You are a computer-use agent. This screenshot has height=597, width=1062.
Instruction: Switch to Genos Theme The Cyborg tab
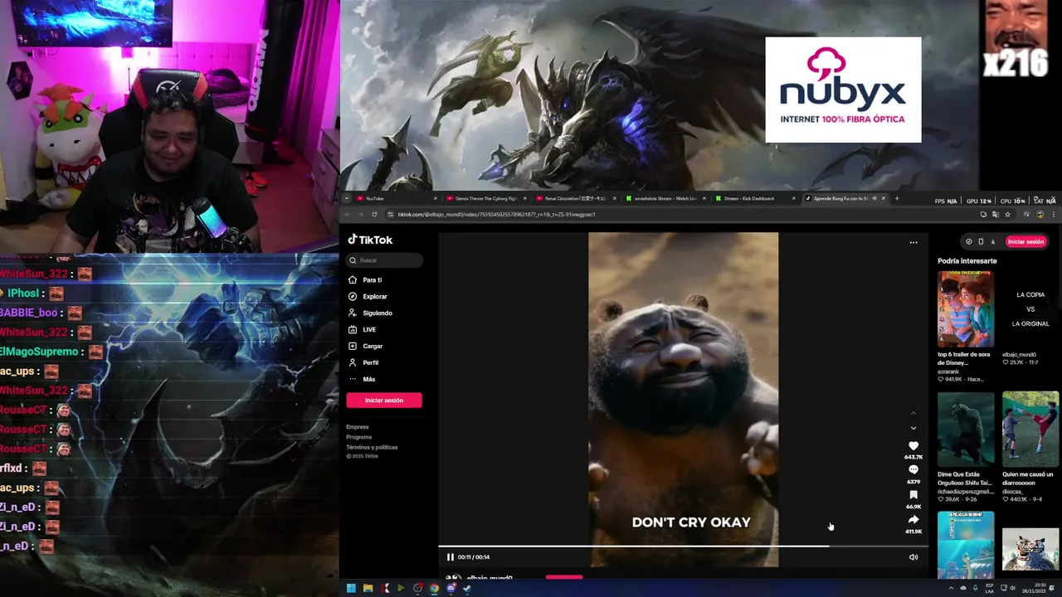(x=485, y=198)
